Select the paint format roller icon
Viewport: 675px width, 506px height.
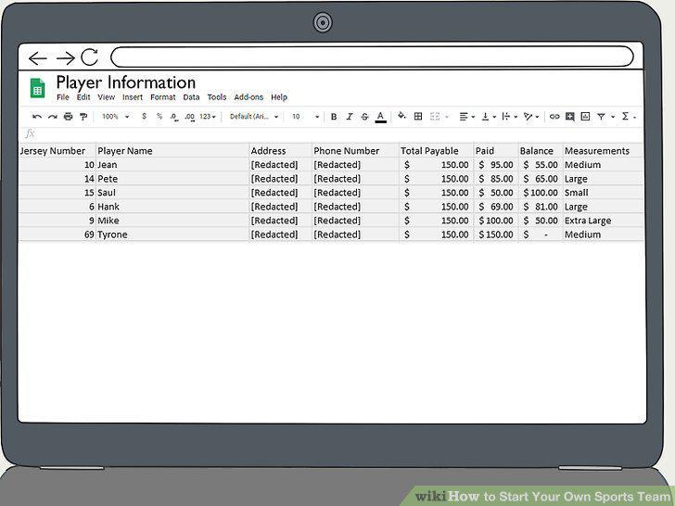83,117
